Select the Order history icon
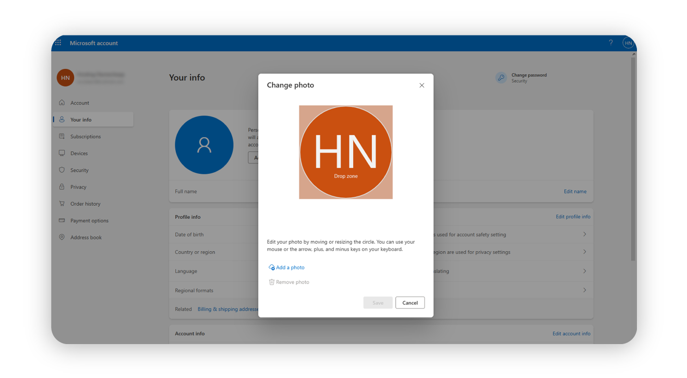 click(62, 203)
